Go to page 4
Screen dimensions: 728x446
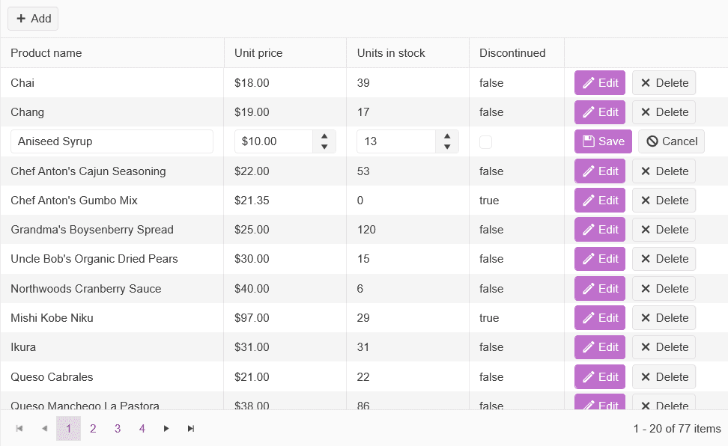point(142,428)
